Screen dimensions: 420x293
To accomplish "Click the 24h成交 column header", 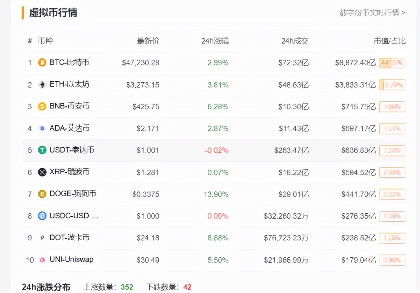I will click(295, 41).
